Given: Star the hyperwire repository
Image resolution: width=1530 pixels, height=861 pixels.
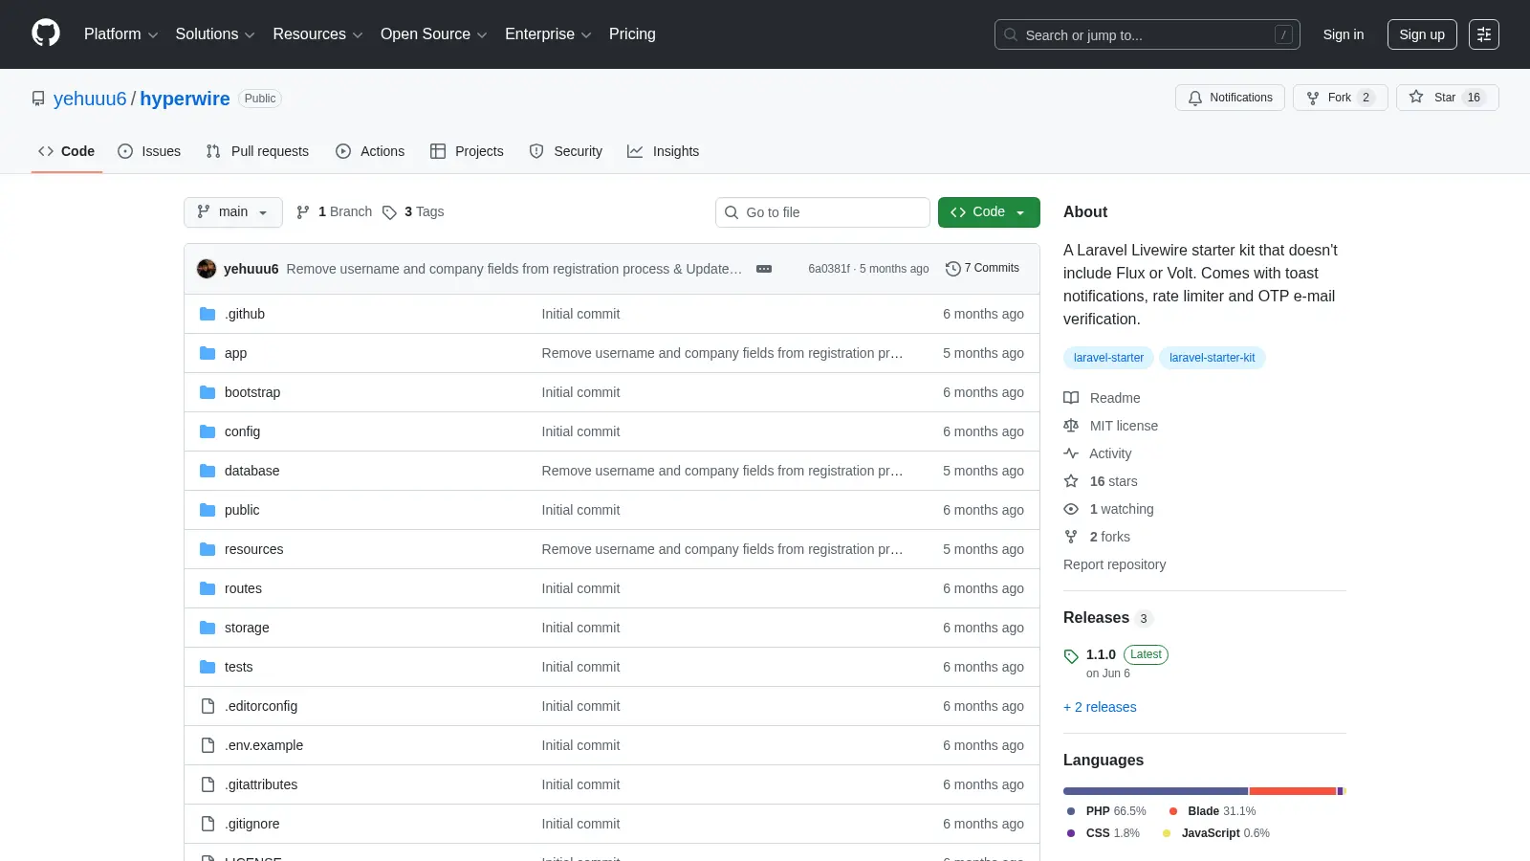Looking at the screenshot, I should coord(1448,98).
